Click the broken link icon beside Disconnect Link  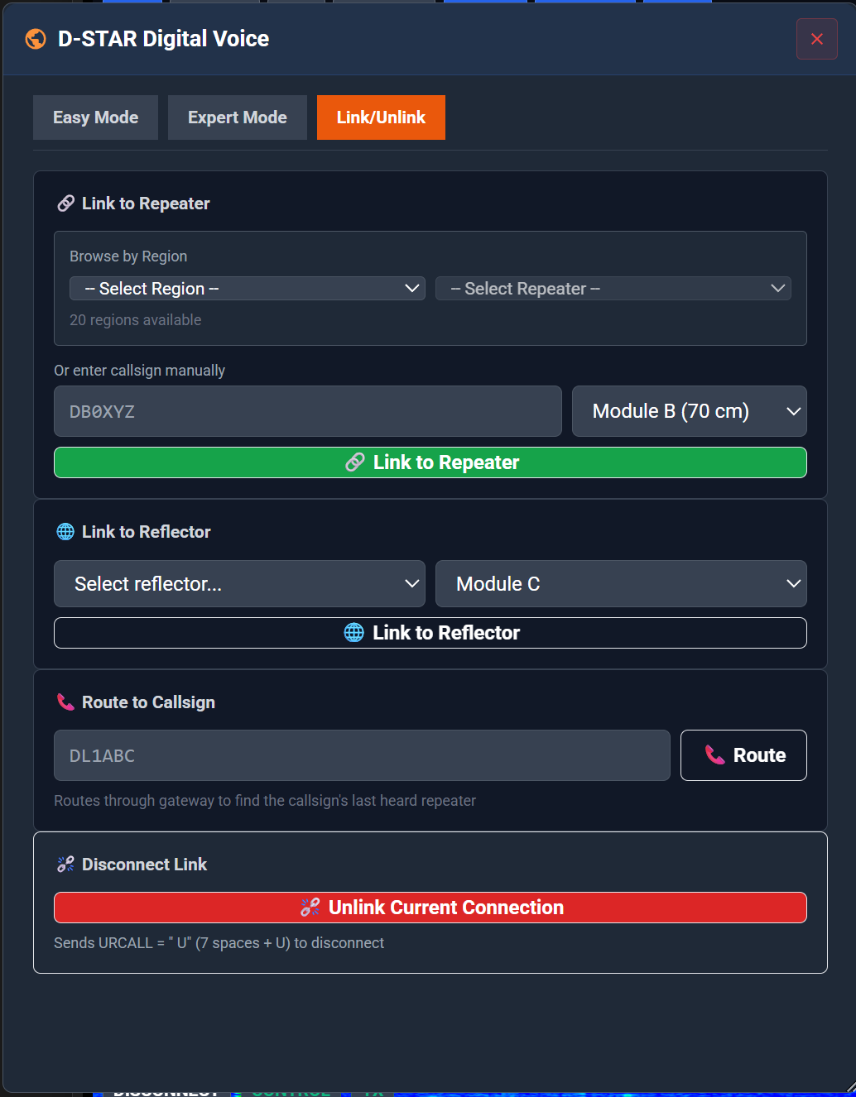click(65, 864)
